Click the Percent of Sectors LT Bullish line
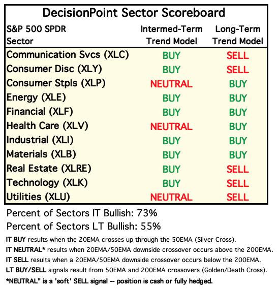Screen dimensions: 279x289 point(83,227)
